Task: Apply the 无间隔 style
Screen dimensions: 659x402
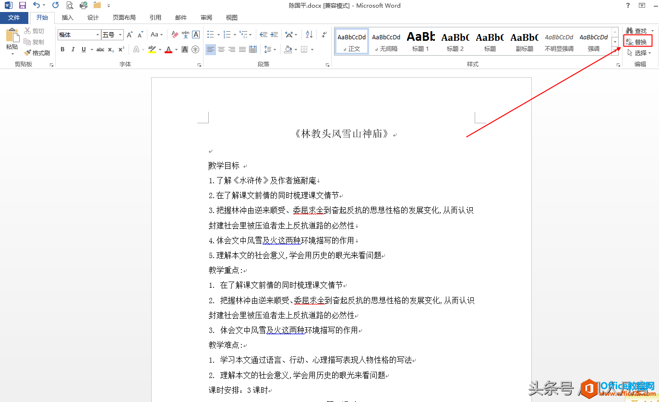Action: pyautogui.click(x=386, y=41)
